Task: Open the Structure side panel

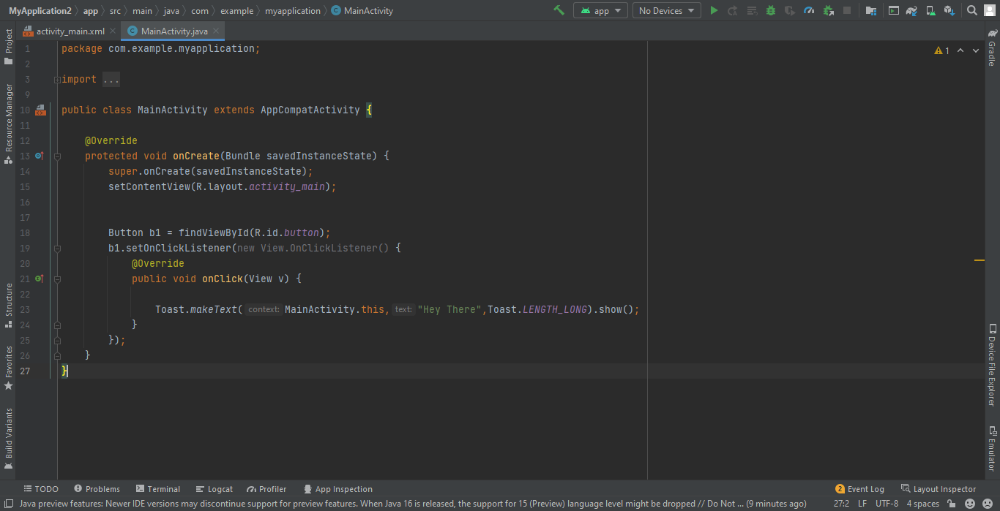Action: coord(9,305)
